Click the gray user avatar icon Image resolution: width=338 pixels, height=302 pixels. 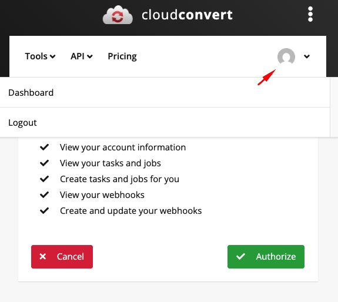[x=286, y=56]
